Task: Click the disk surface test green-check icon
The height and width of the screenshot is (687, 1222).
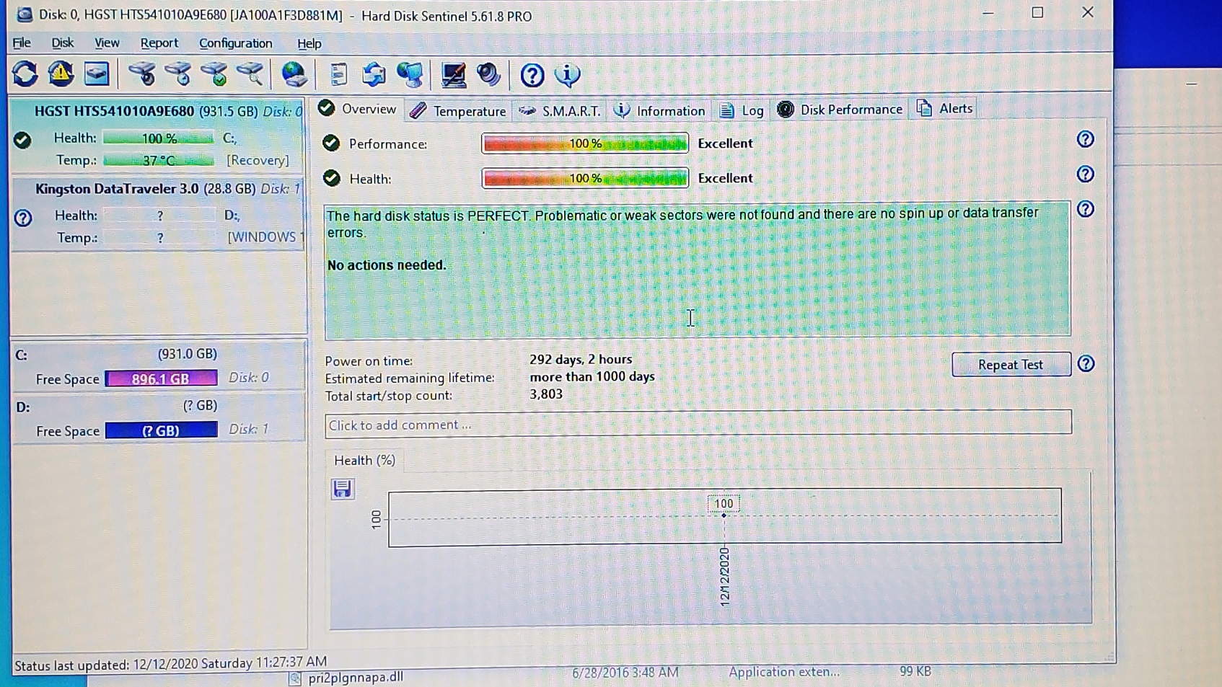Action: 214,74
